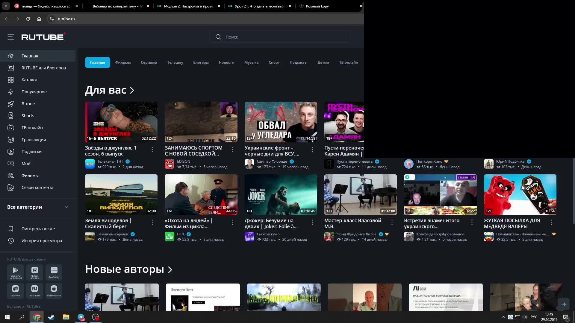Open Смотреть позже bookmark item
Image resolution: width=575 pixels, height=323 pixels.
pyautogui.click(x=38, y=229)
